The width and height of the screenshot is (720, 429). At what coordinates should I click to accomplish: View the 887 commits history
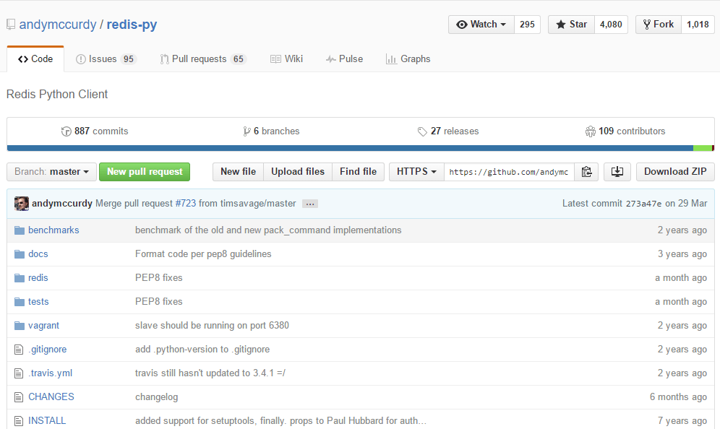[95, 131]
